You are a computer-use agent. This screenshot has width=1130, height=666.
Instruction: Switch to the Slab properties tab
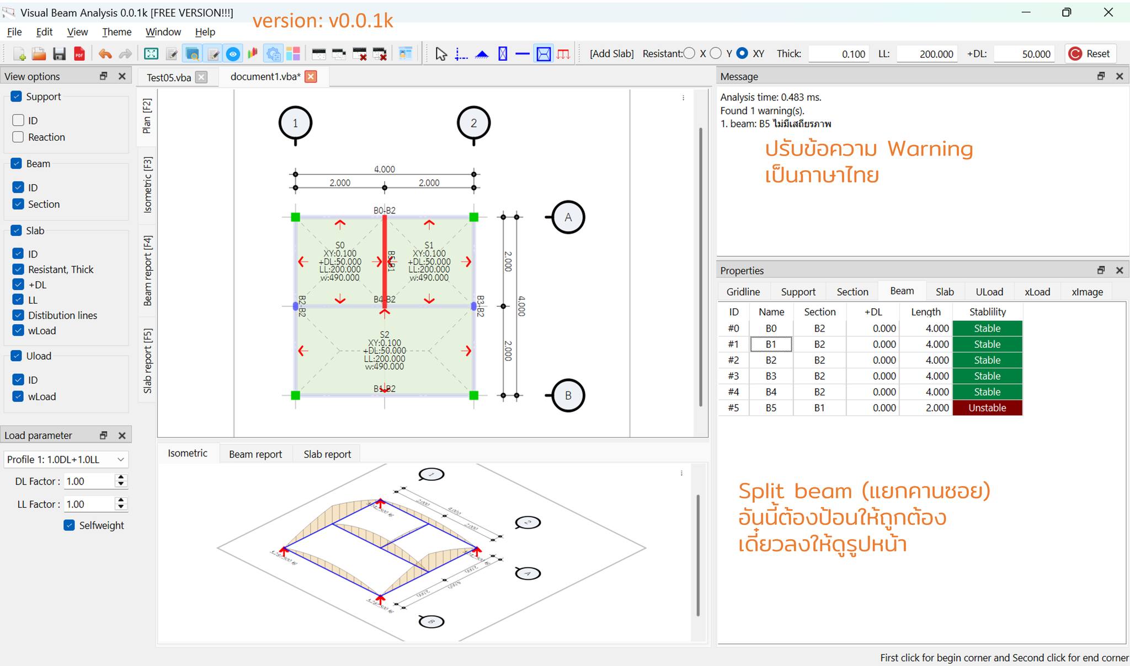[945, 292]
